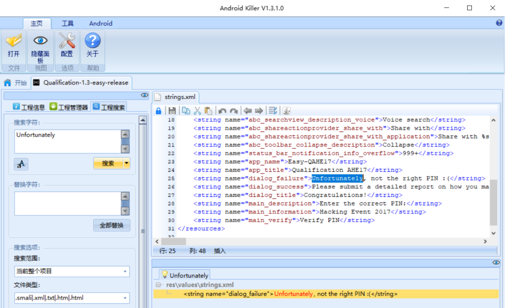Viewport: 505px width, 308px height.
Task: Navigate back with the left arrow icon
Action: point(247,111)
